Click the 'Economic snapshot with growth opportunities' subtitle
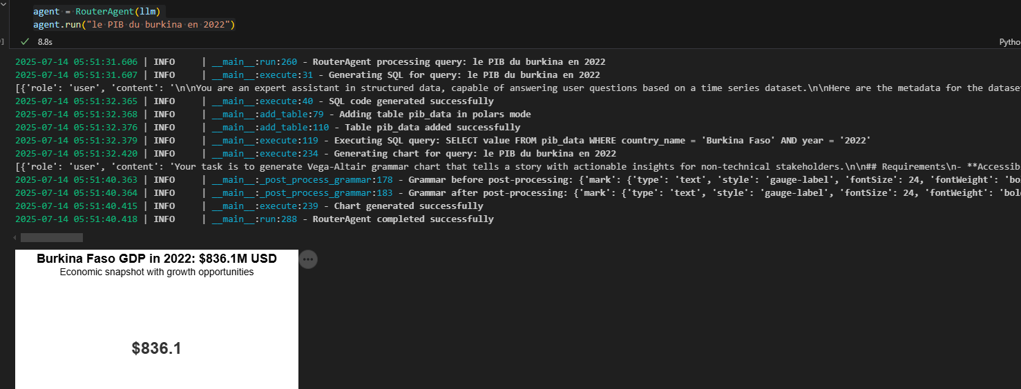Viewport: 1021px width, 389px height. (157, 272)
